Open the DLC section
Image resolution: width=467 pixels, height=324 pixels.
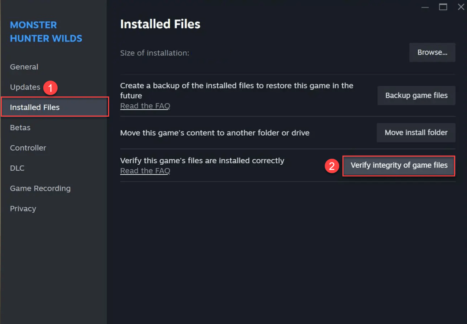17,168
